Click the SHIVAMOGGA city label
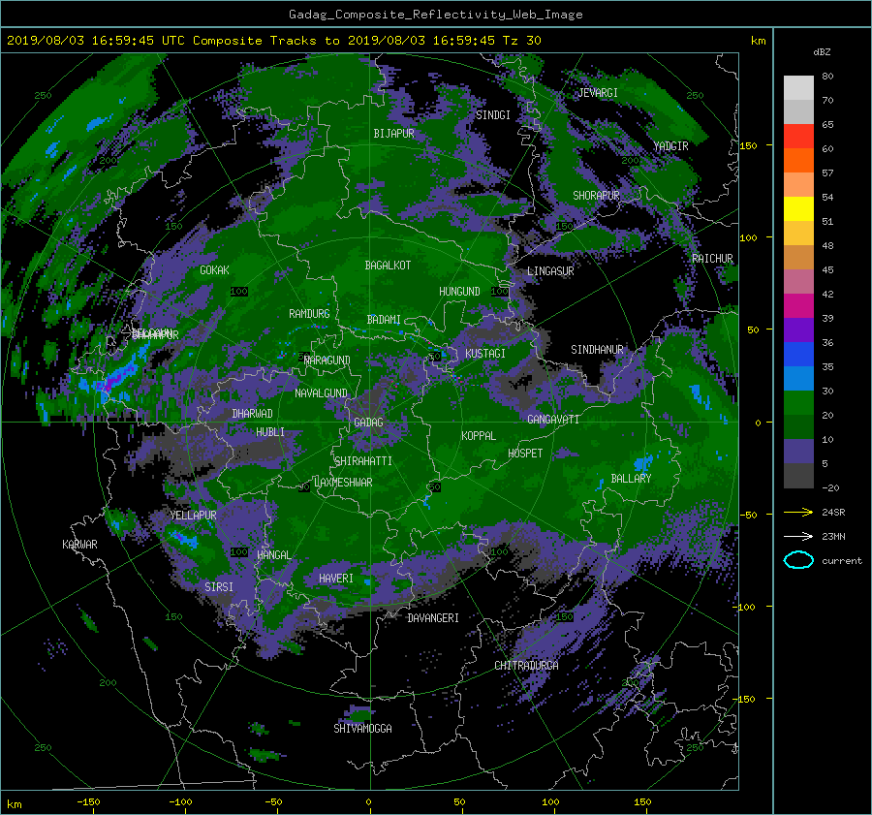Image resolution: width=872 pixels, height=815 pixels. 362,728
